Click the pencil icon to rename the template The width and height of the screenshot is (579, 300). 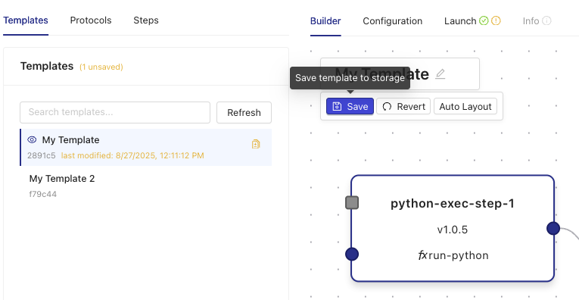click(x=440, y=74)
